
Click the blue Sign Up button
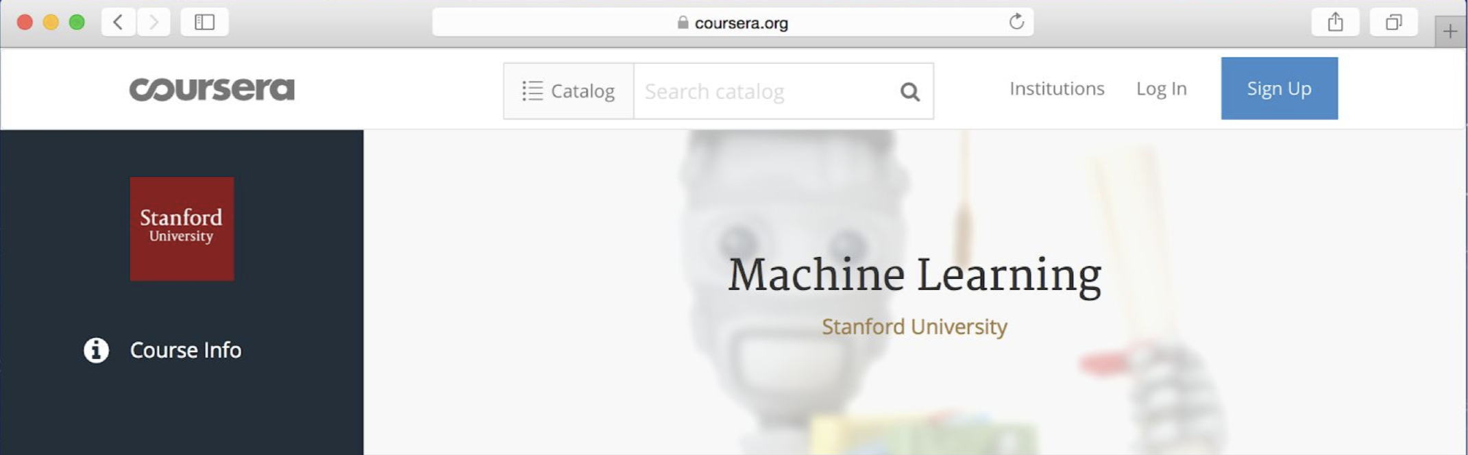tap(1279, 88)
